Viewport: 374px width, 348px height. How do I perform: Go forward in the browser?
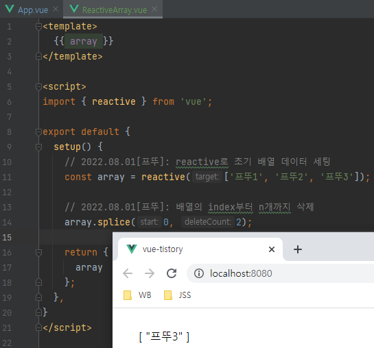150,273
